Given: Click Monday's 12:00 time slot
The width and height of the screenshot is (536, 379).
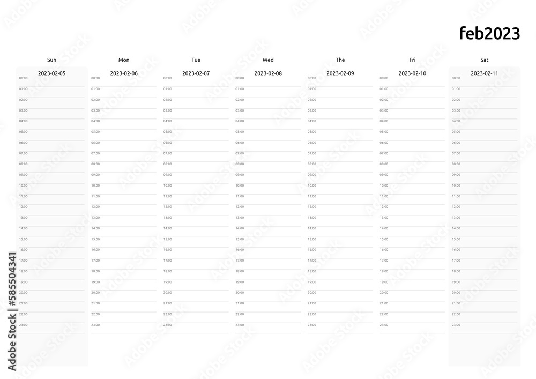Looking at the screenshot, I should (x=124, y=210).
